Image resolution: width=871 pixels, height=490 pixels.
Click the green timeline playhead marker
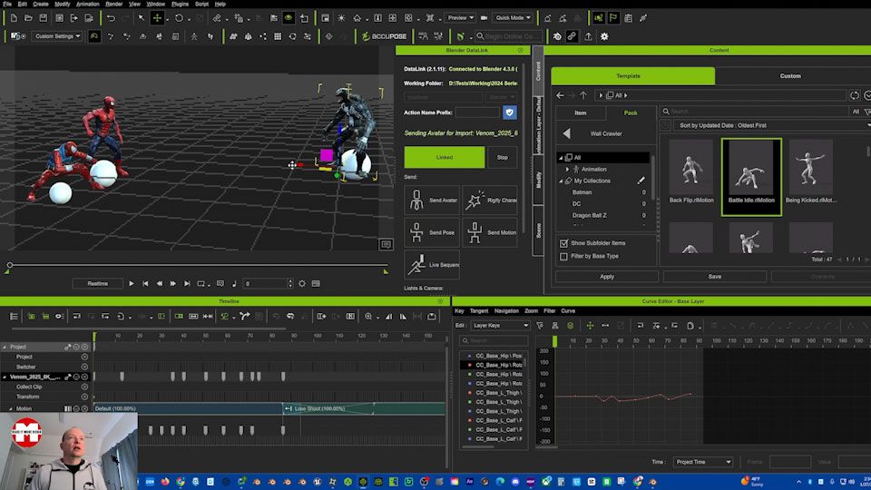pyautogui.click(x=94, y=337)
